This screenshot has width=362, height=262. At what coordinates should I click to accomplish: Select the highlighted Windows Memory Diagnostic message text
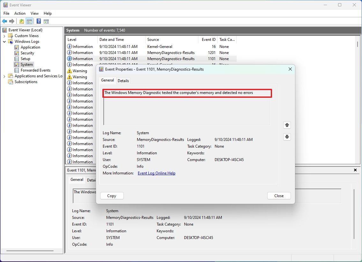tap(178, 92)
